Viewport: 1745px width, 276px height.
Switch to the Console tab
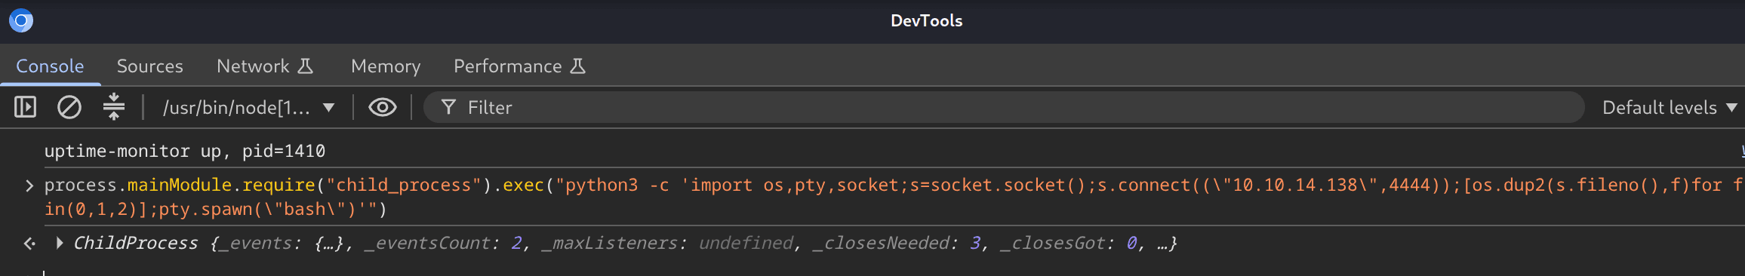click(x=50, y=66)
